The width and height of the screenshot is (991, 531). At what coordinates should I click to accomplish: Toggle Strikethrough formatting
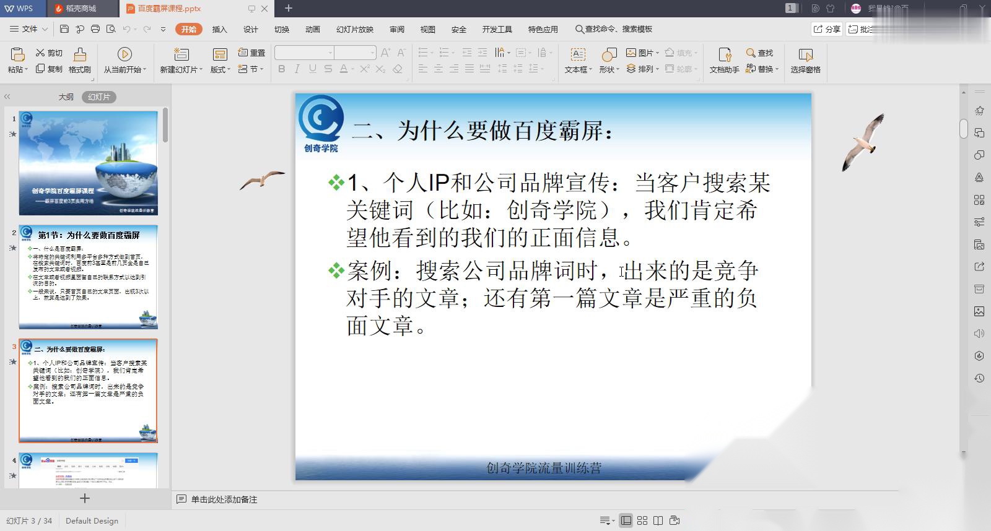(x=328, y=69)
